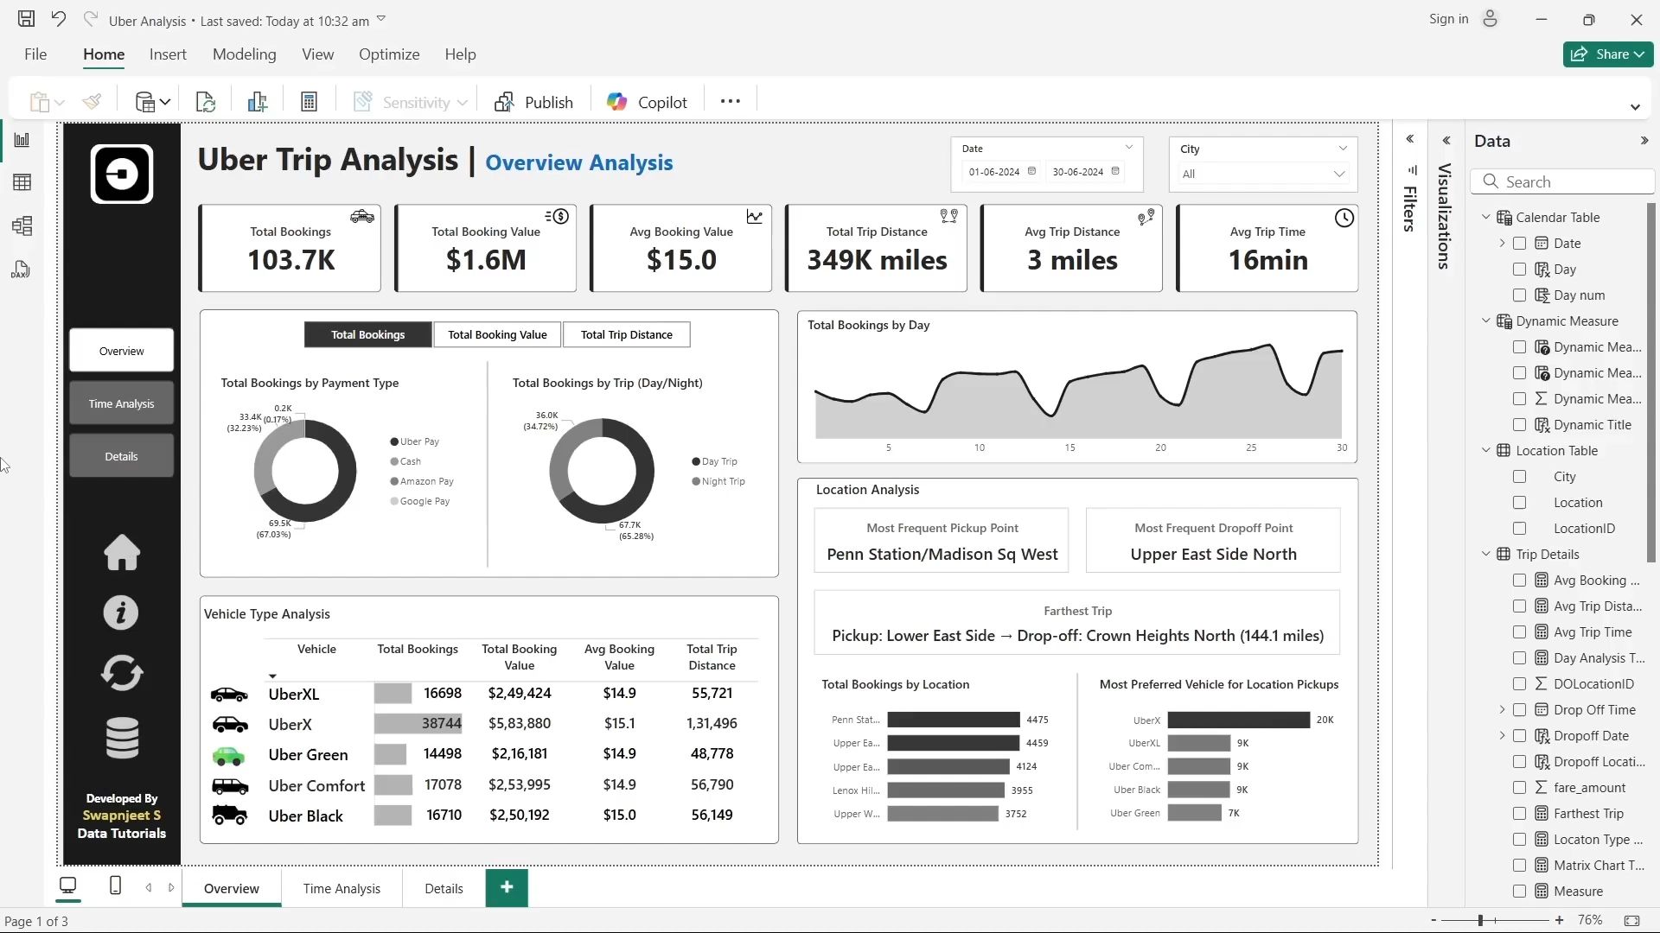Screen dimensions: 1660x933
Task: Check the Dynamic Title field checkbox
Action: [x=1519, y=425]
